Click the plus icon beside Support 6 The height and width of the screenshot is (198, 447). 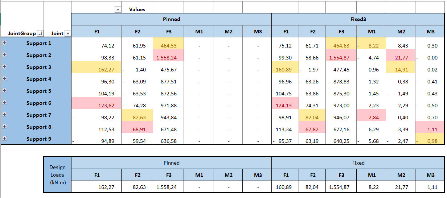pos(4,103)
